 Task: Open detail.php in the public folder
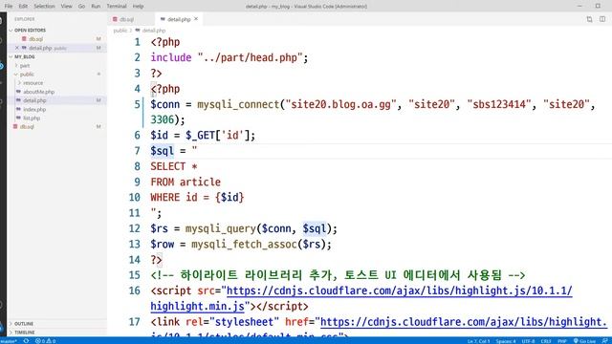(x=34, y=100)
